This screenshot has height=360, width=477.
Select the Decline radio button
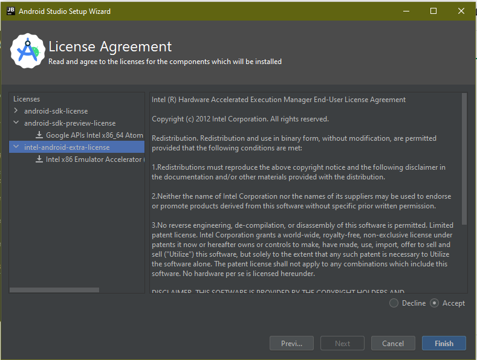[394, 303]
